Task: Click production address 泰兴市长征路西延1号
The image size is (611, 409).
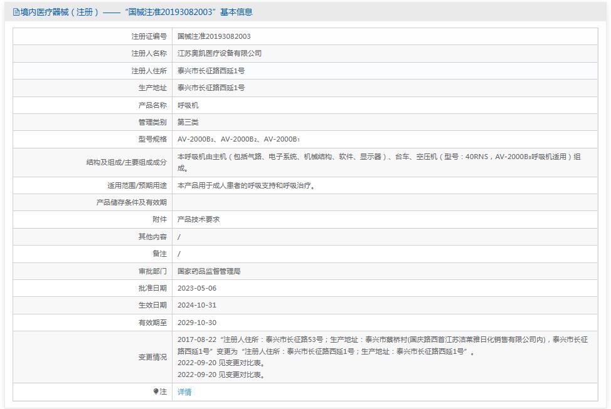Action: [211, 88]
